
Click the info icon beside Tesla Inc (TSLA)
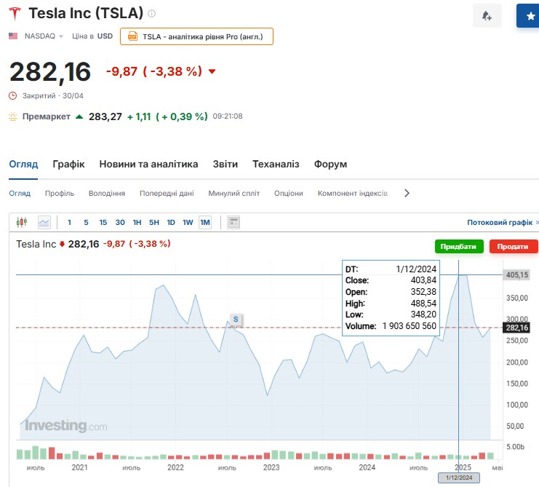tap(151, 14)
